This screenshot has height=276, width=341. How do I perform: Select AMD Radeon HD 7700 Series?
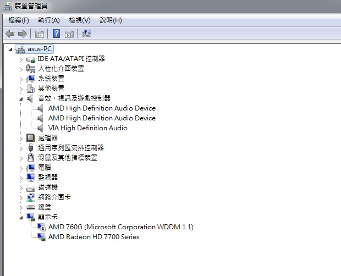coord(94,237)
